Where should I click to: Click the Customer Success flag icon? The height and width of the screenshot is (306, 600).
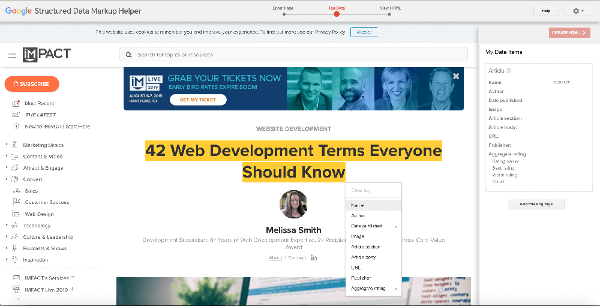pyautogui.click(x=16, y=202)
